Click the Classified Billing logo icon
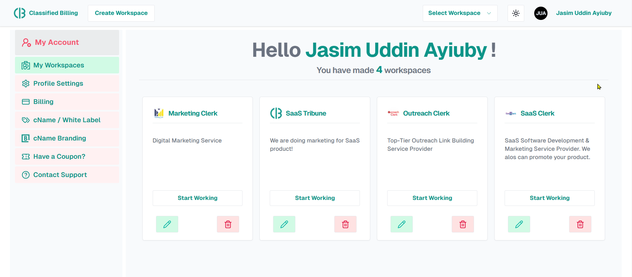632x277 pixels. click(20, 13)
